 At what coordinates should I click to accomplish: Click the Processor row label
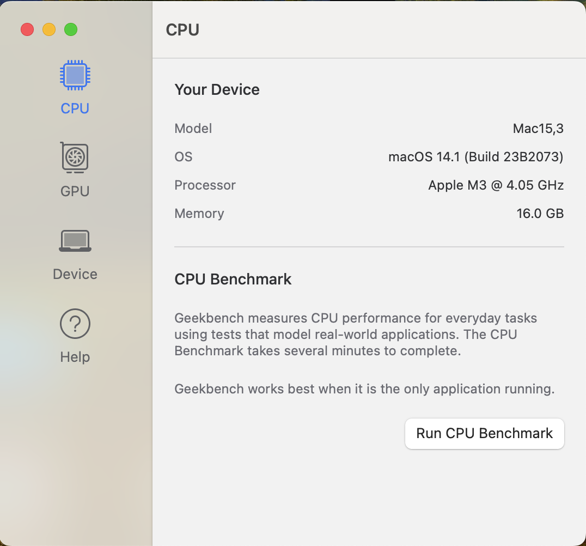point(205,185)
